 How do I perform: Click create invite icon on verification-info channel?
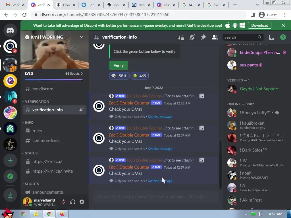click(81, 110)
